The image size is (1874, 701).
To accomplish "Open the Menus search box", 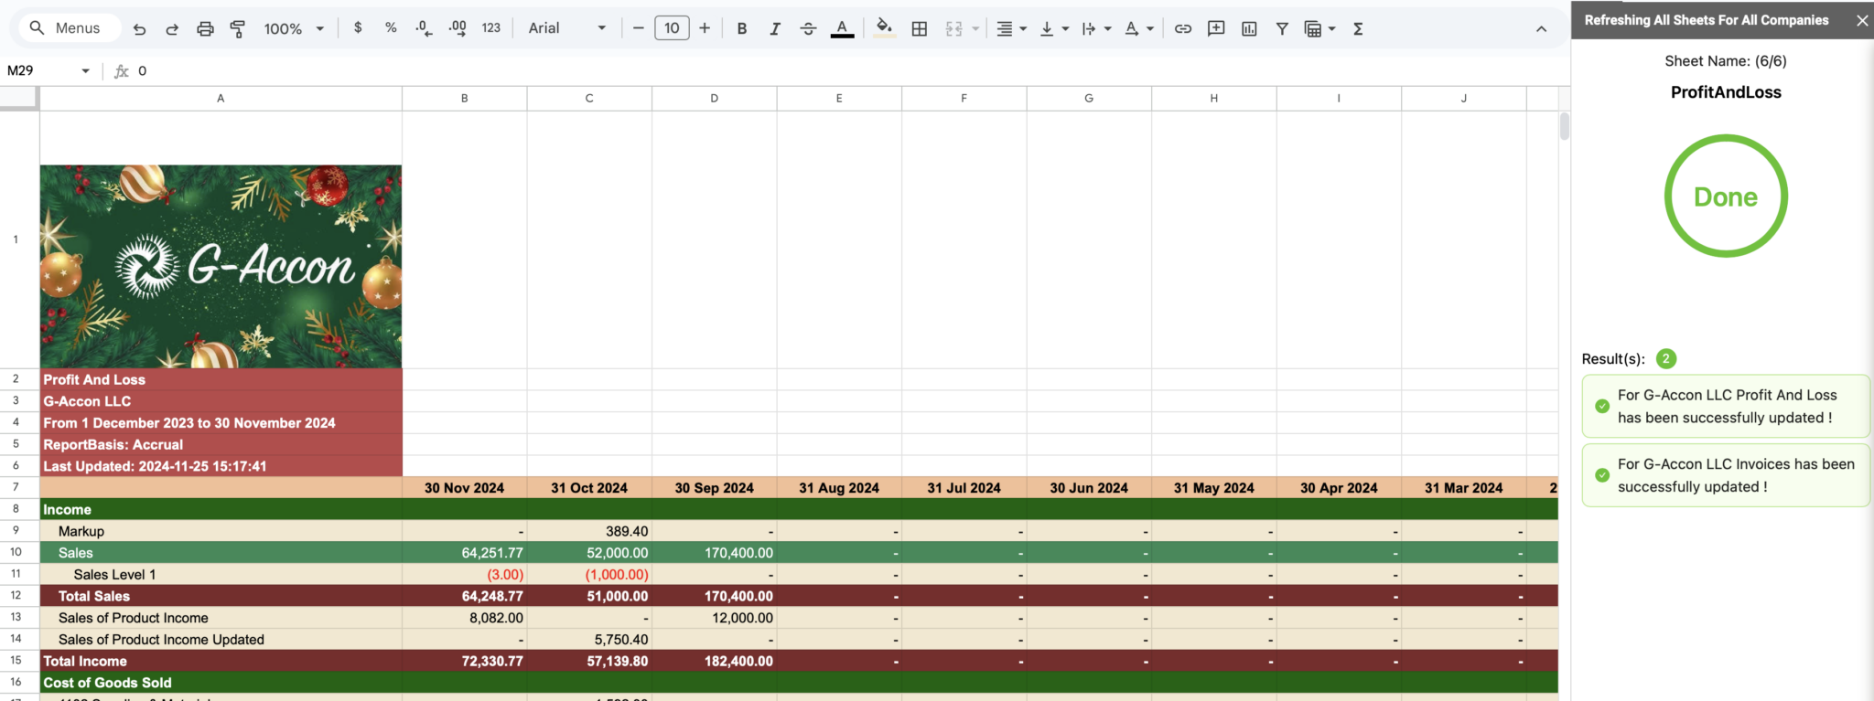I will click(x=68, y=28).
